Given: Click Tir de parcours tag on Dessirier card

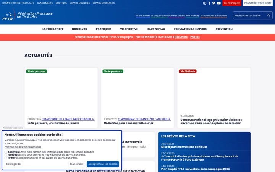Looking at the screenshot, I should tap(113, 71).
